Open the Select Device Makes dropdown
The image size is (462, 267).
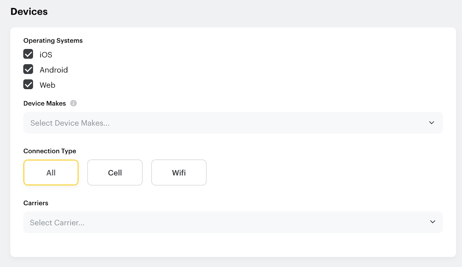coord(233,123)
